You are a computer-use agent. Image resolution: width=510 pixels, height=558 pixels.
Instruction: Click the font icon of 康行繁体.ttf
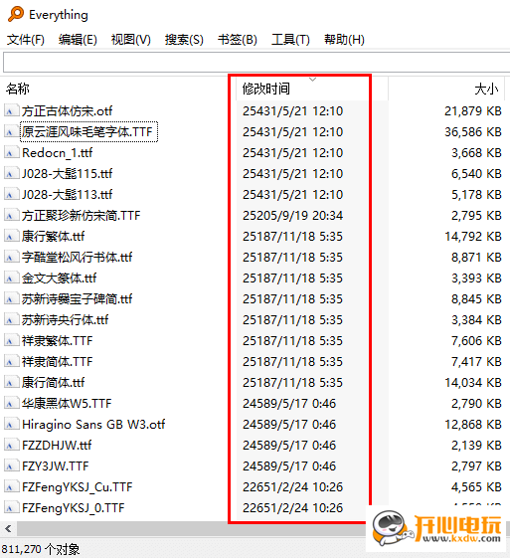pos(11,236)
